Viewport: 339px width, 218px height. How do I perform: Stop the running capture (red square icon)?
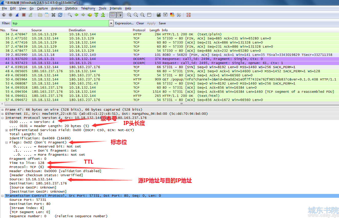click(x=24, y=15)
